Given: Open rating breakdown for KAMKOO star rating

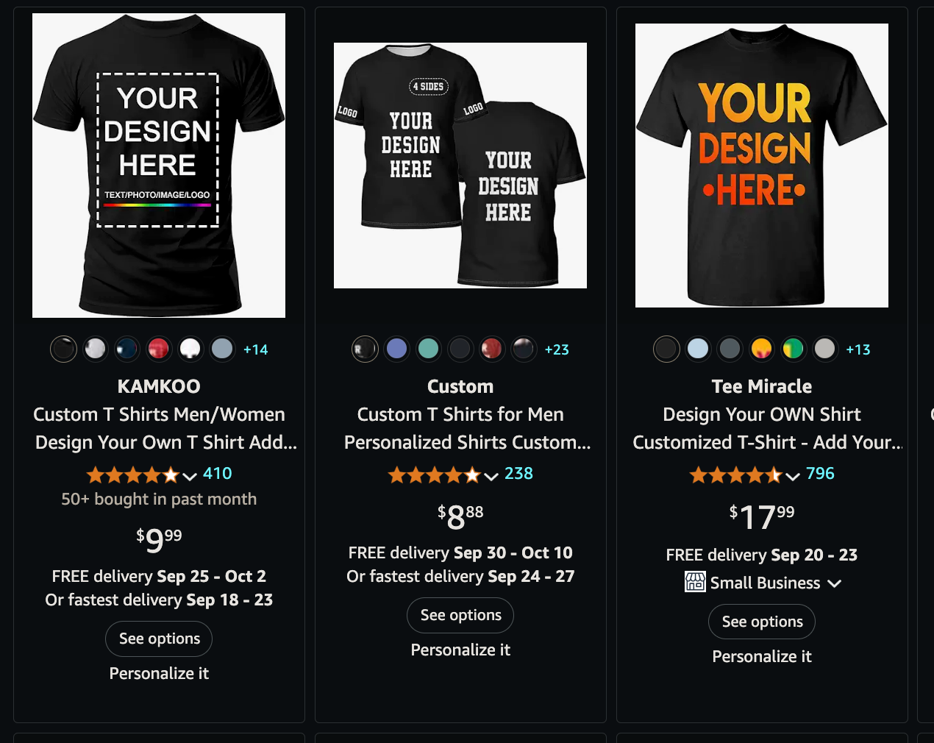Looking at the screenshot, I should pyautogui.click(x=142, y=474).
